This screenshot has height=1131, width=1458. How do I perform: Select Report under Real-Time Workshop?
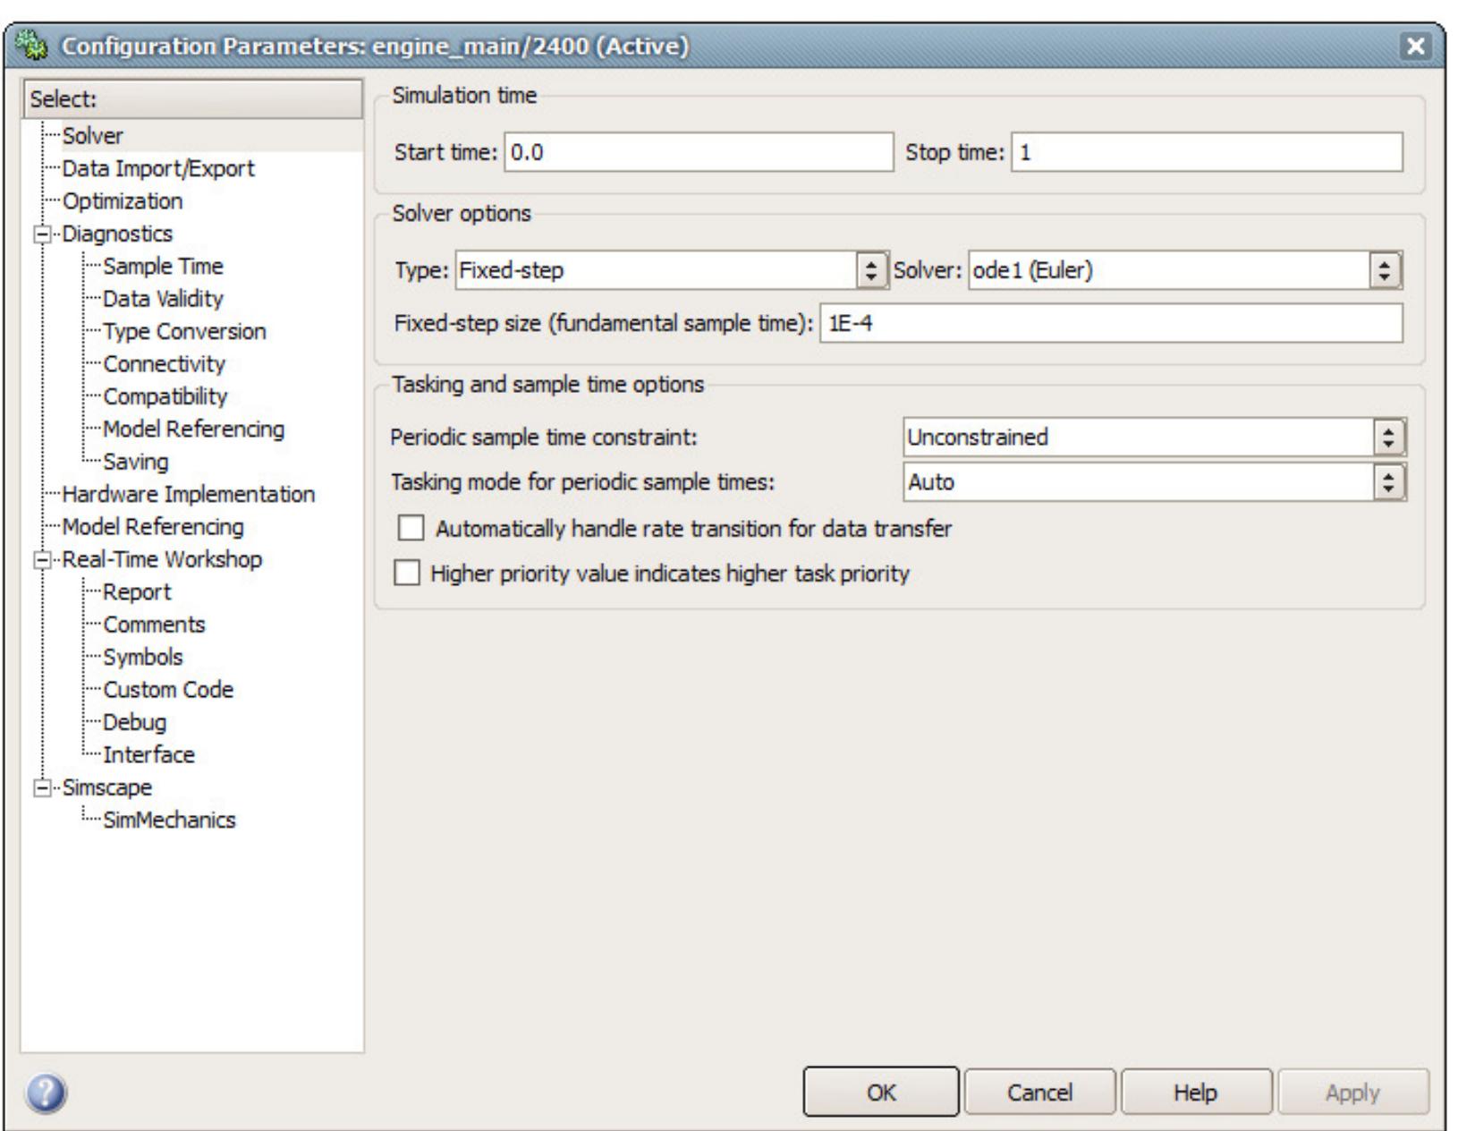(137, 591)
